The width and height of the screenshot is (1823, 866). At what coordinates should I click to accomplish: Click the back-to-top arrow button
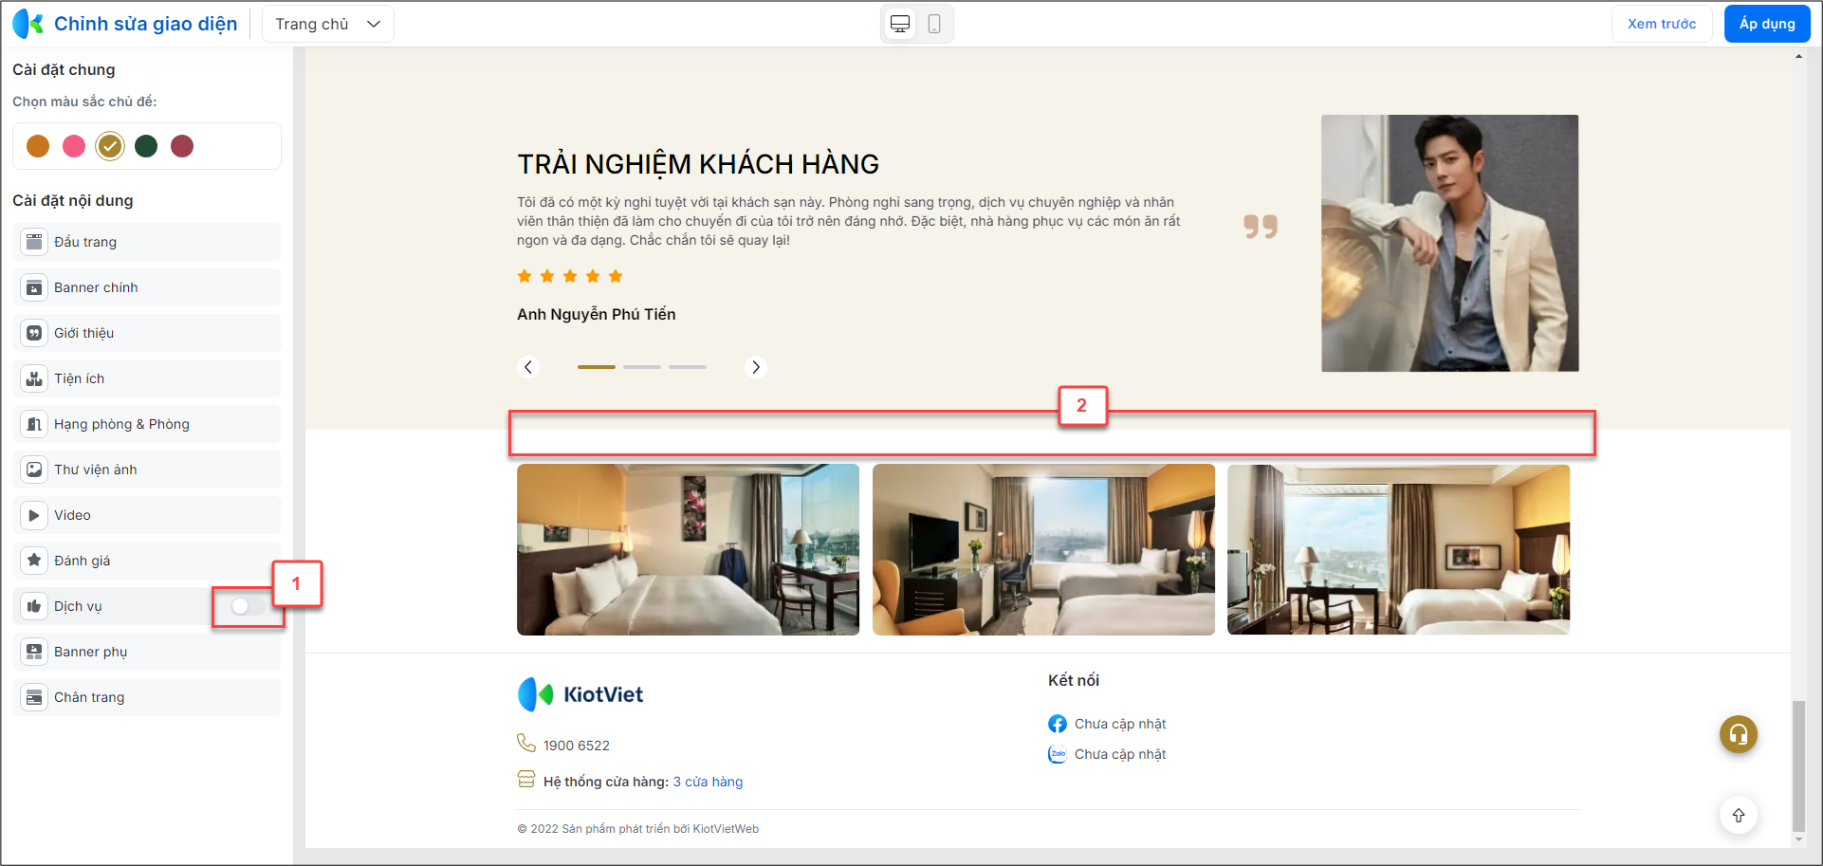pyautogui.click(x=1739, y=815)
